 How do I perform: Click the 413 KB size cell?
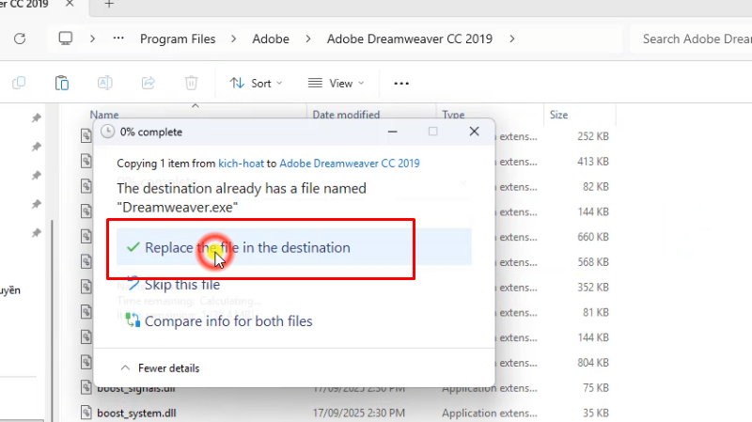(593, 162)
